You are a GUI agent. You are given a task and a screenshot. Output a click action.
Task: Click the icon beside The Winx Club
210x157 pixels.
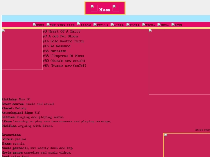tap(48, 25)
